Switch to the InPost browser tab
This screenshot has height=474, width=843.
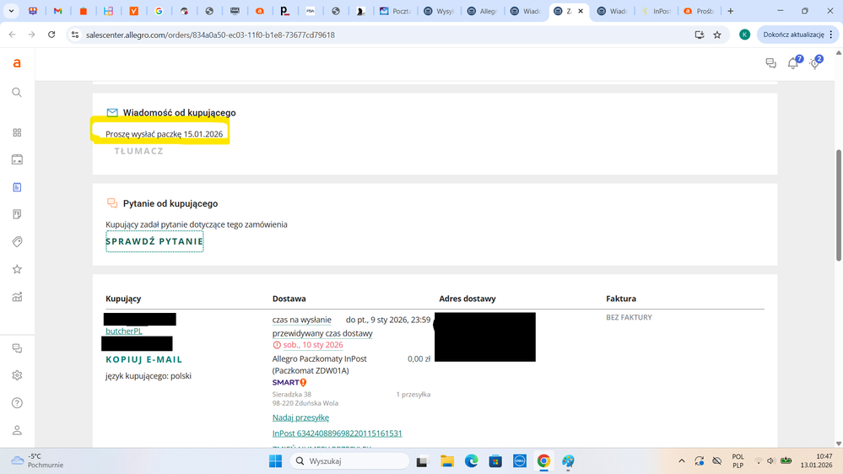pyautogui.click(x=656, y=11)
